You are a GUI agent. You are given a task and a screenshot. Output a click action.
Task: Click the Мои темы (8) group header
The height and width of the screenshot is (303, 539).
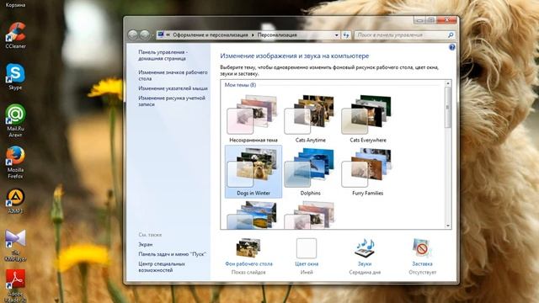240,85
